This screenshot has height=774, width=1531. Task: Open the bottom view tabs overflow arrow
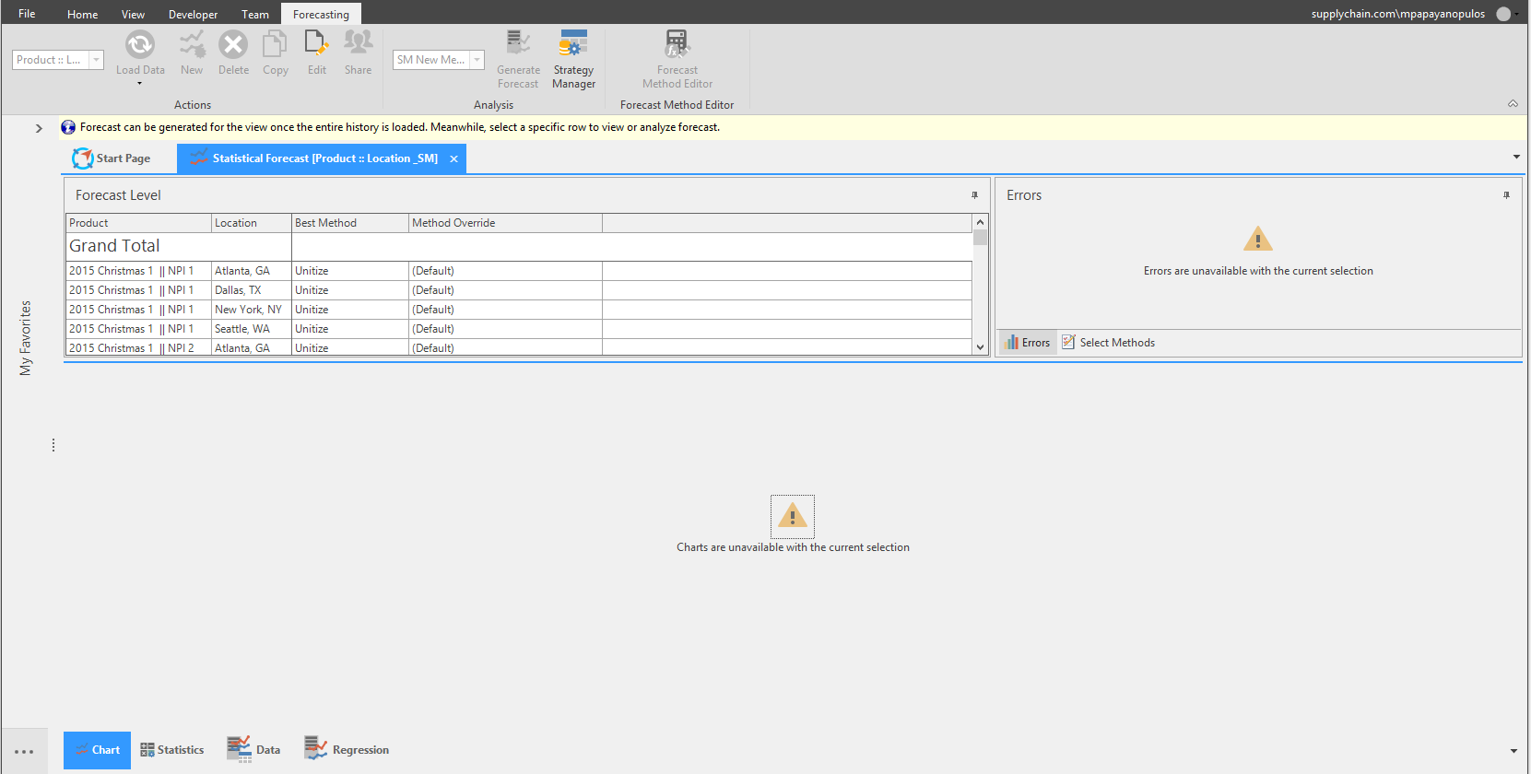(1513, 751)
